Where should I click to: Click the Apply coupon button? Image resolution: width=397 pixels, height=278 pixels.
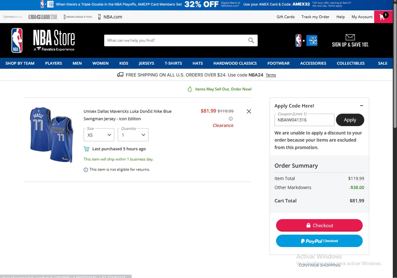pos(350,120)
